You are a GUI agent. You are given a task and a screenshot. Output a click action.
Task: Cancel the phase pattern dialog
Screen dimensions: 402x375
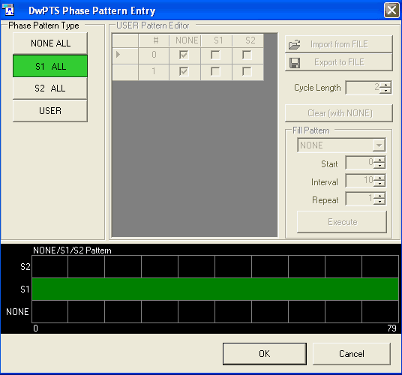coord(352,354)
